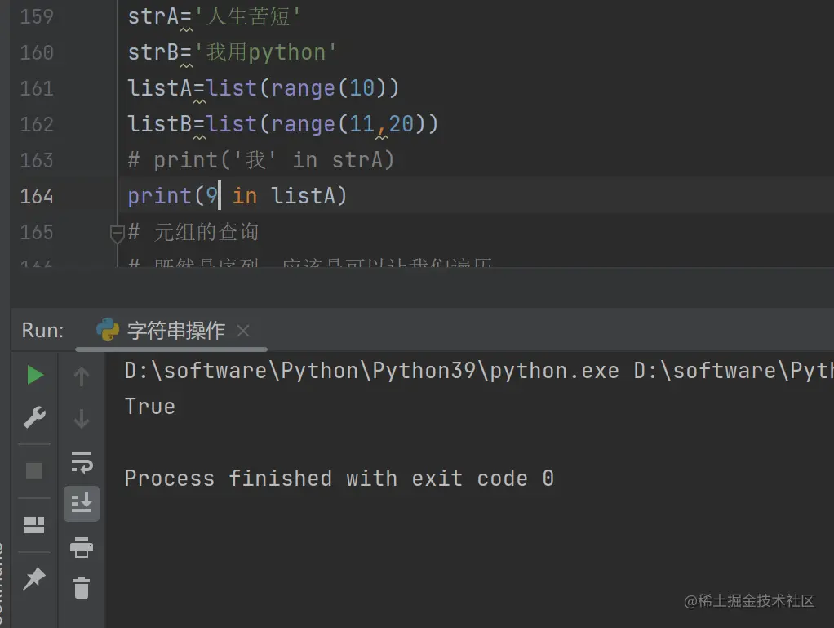Clear console with the trash icon
The image size is (834, 628).
click(82, 588)
